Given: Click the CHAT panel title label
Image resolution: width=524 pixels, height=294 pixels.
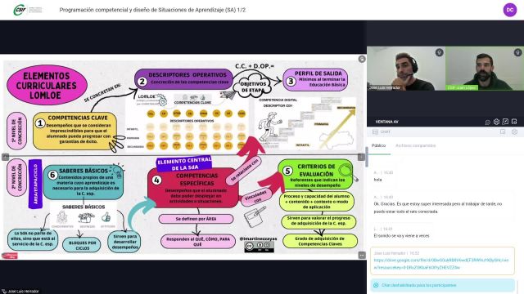Looking at the screenshot, I should click(385, 132).
